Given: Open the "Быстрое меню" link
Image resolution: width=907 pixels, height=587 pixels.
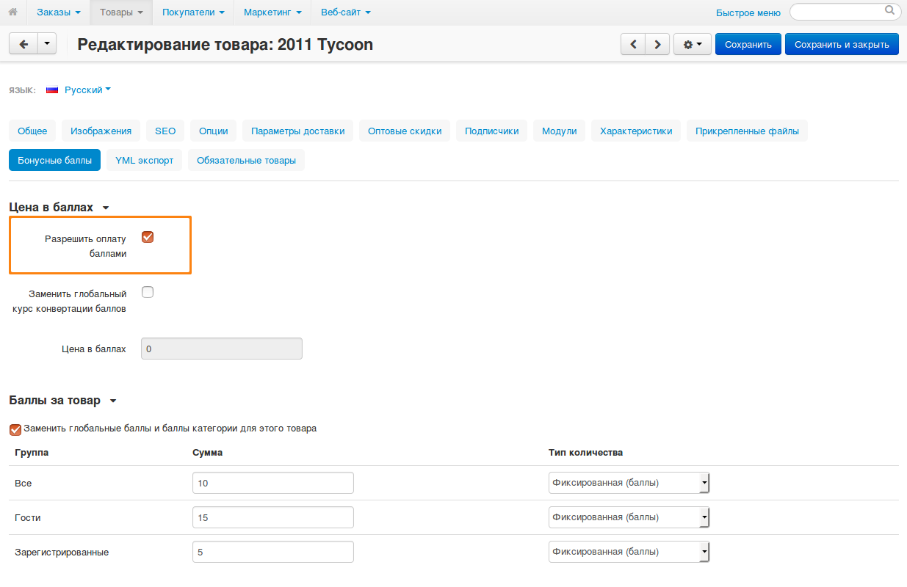Looking at the screenshot, I should tap(748, 12).
